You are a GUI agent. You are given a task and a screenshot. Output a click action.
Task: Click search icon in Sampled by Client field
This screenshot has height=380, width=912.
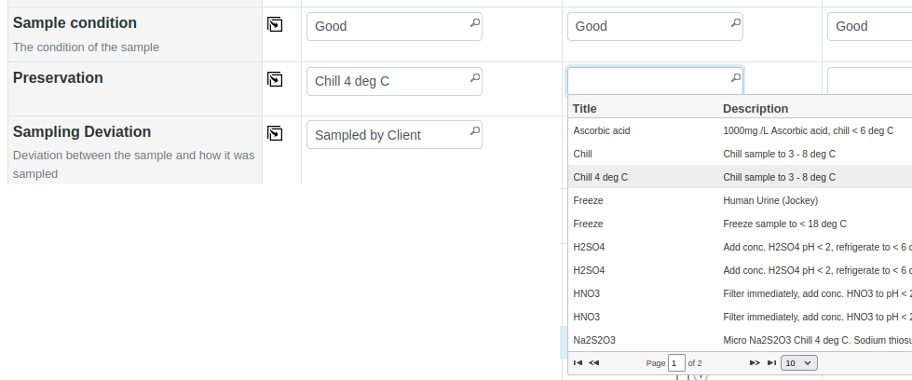(474, 131)
